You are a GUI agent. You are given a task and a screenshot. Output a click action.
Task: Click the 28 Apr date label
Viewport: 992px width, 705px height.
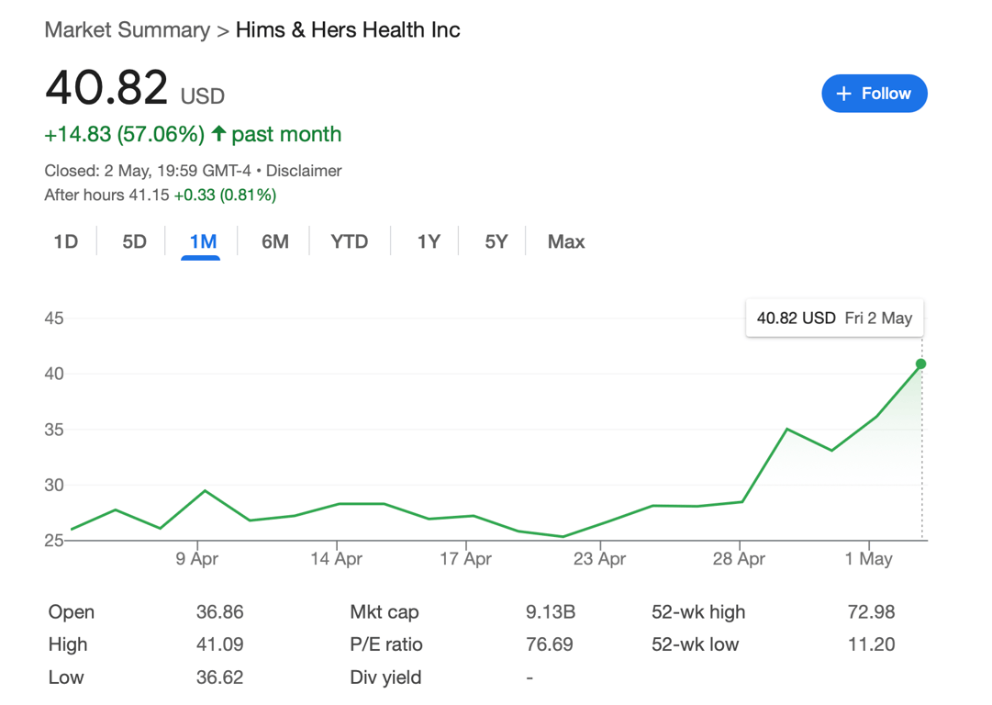(739, 559)
